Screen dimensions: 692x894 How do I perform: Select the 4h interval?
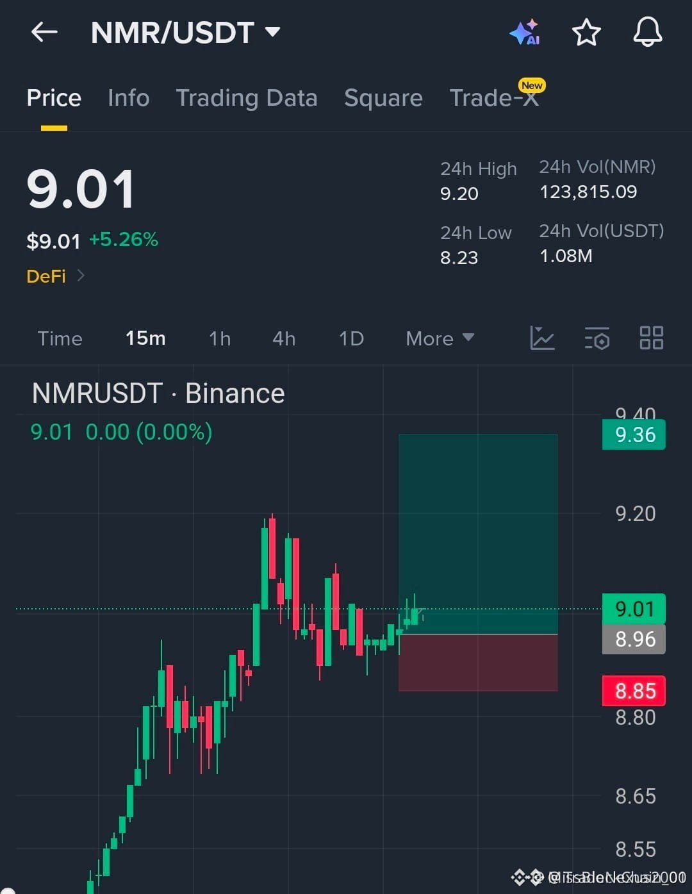(x=284, y=338)
